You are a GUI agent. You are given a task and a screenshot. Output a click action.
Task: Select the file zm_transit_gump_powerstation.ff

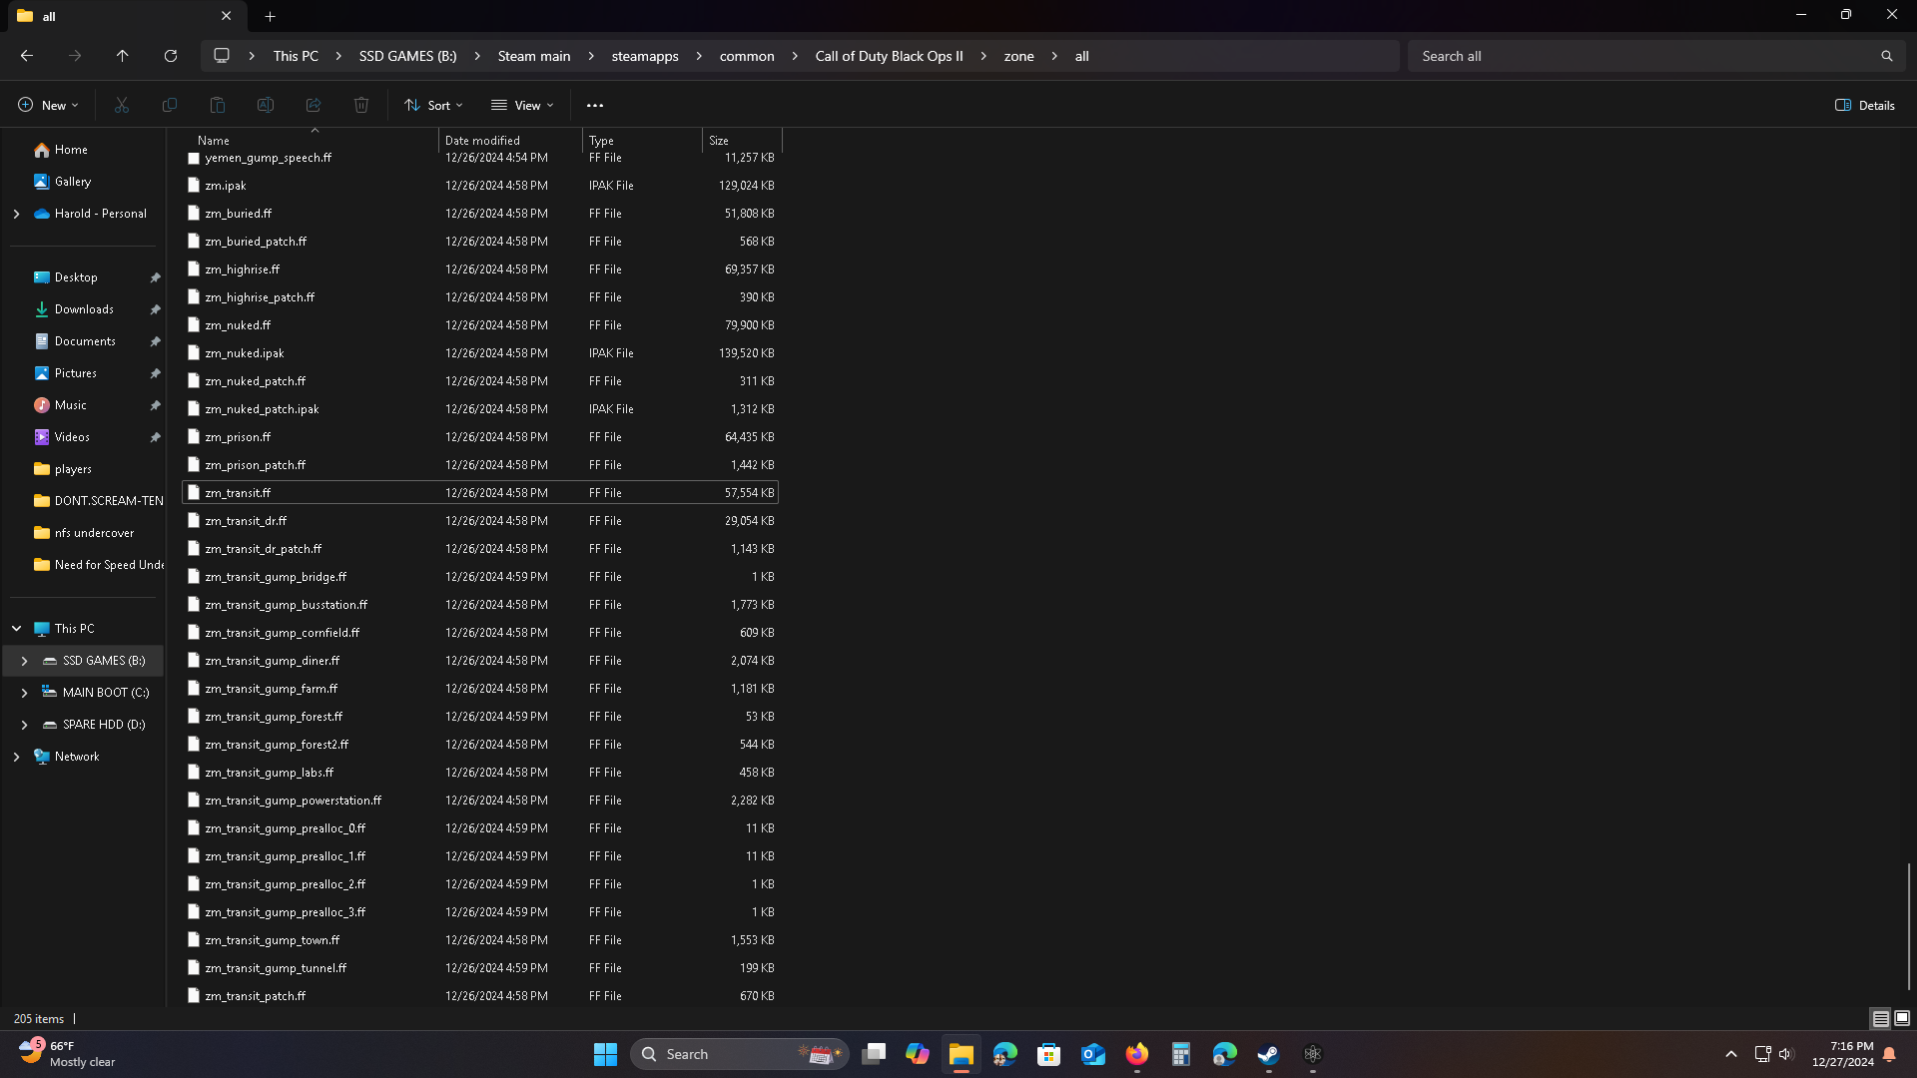(480, 801)
